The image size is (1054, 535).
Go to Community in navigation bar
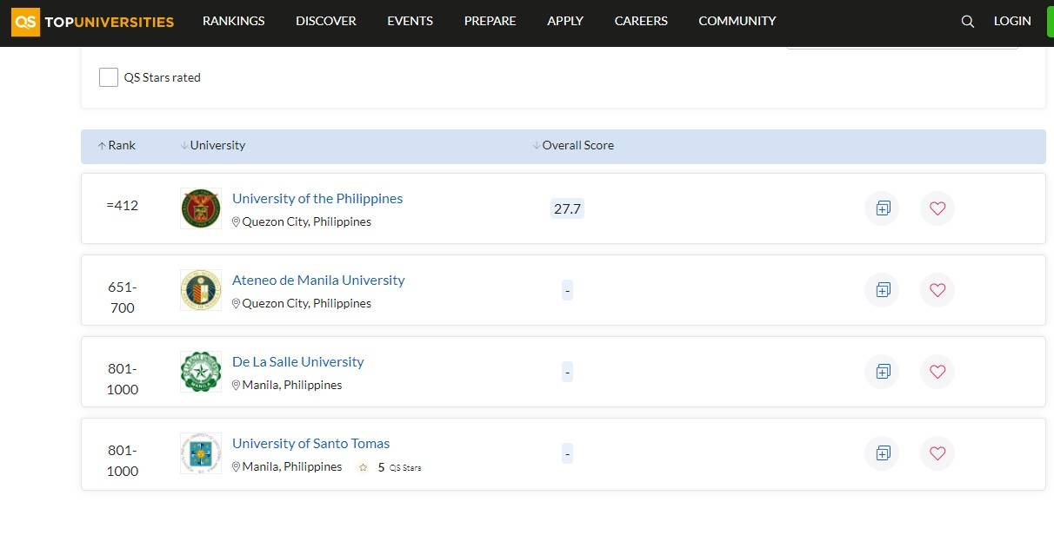(737, 21)
